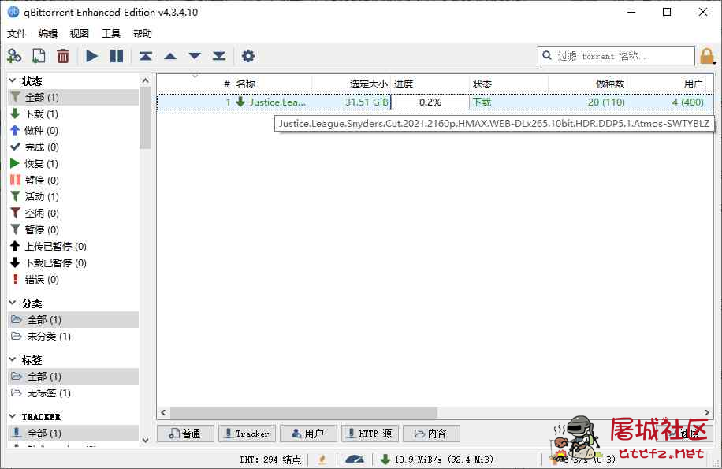Filter by 下载已暂停 (0) status

(73, 262)
